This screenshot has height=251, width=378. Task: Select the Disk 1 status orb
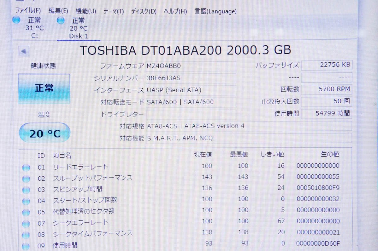coord(61,20)
